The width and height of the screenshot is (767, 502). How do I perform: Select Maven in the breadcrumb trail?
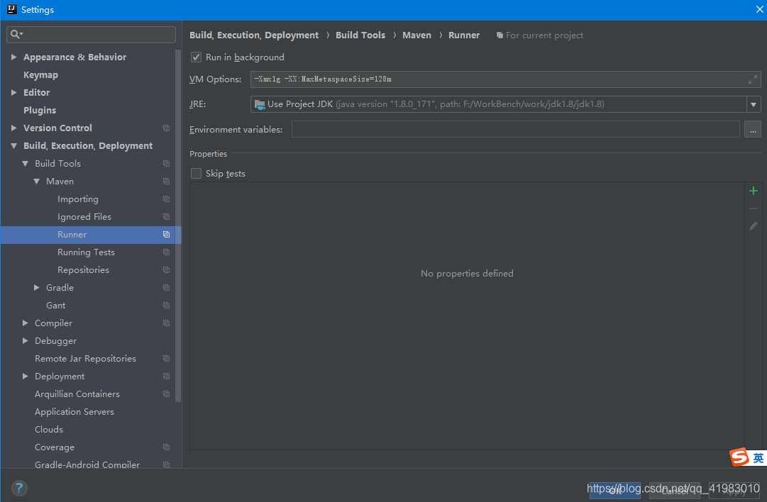416,35
